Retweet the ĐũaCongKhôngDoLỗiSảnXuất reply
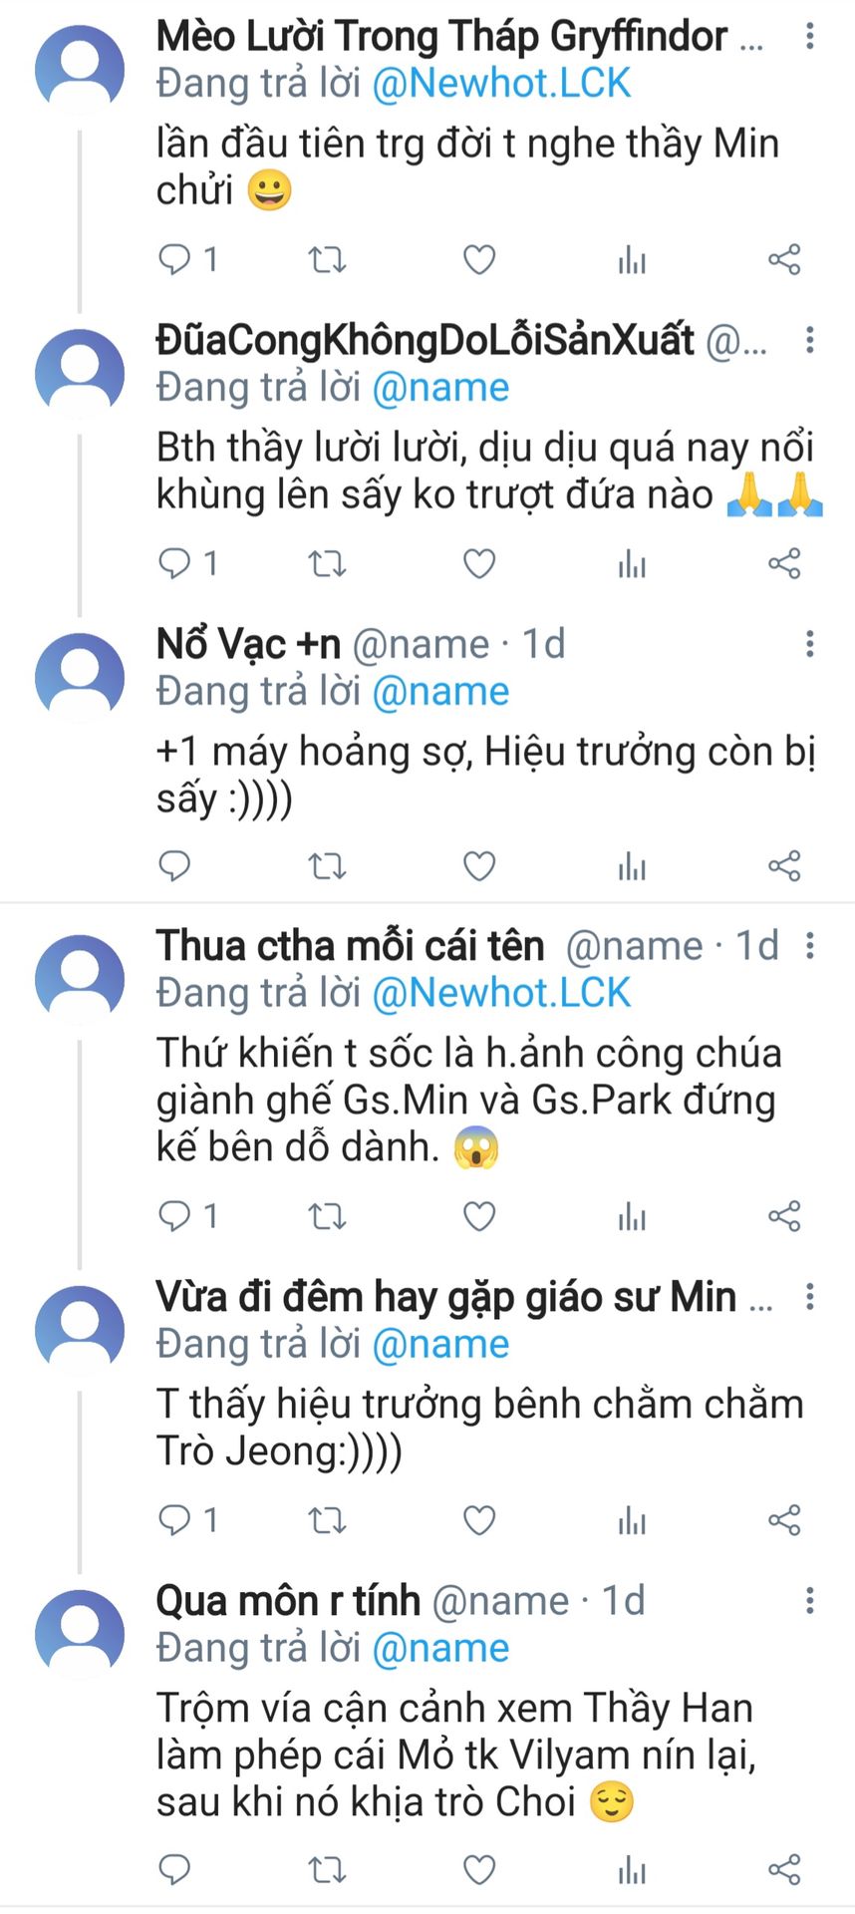Screen dimensions: 855x1914 pos(326,564)
